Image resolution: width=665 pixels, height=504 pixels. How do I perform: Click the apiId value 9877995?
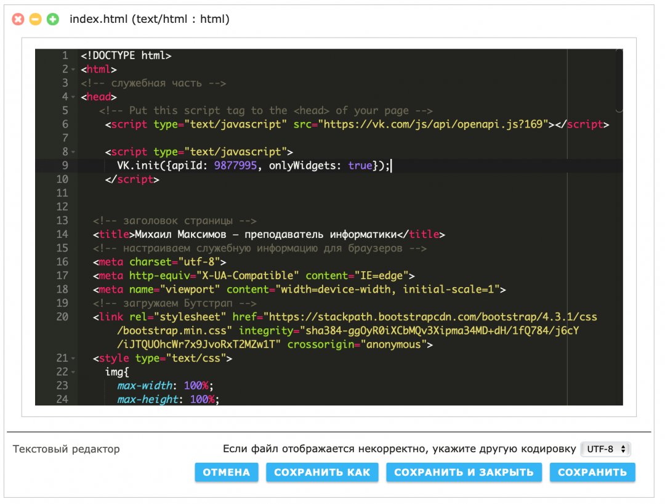(235, 166)
